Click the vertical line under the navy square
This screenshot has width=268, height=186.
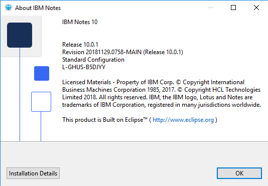tap(20, 94)
